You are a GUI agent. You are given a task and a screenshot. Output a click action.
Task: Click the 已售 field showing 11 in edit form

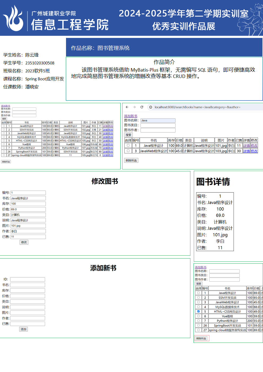(x=28, y=237)
